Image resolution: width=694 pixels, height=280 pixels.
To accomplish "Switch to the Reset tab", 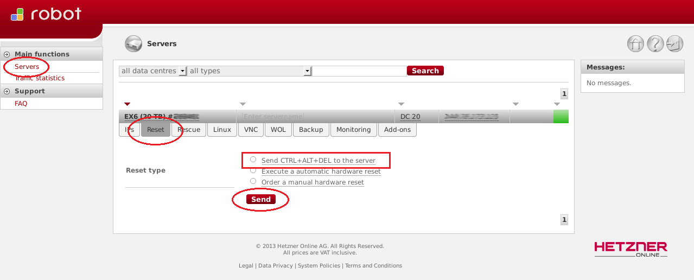I will [156, 130].
